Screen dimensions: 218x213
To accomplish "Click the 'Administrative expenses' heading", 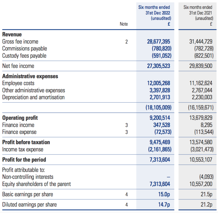I will click(x=30, y=76).
